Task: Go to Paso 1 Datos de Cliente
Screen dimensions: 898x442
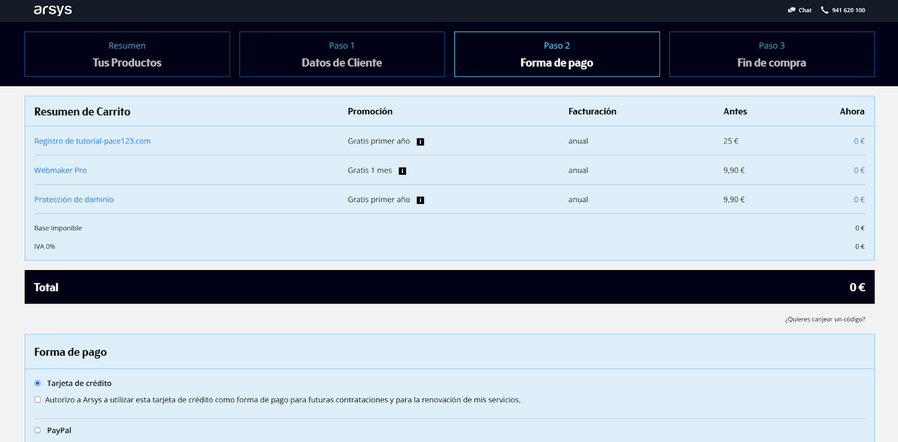Action: (342, 54)
